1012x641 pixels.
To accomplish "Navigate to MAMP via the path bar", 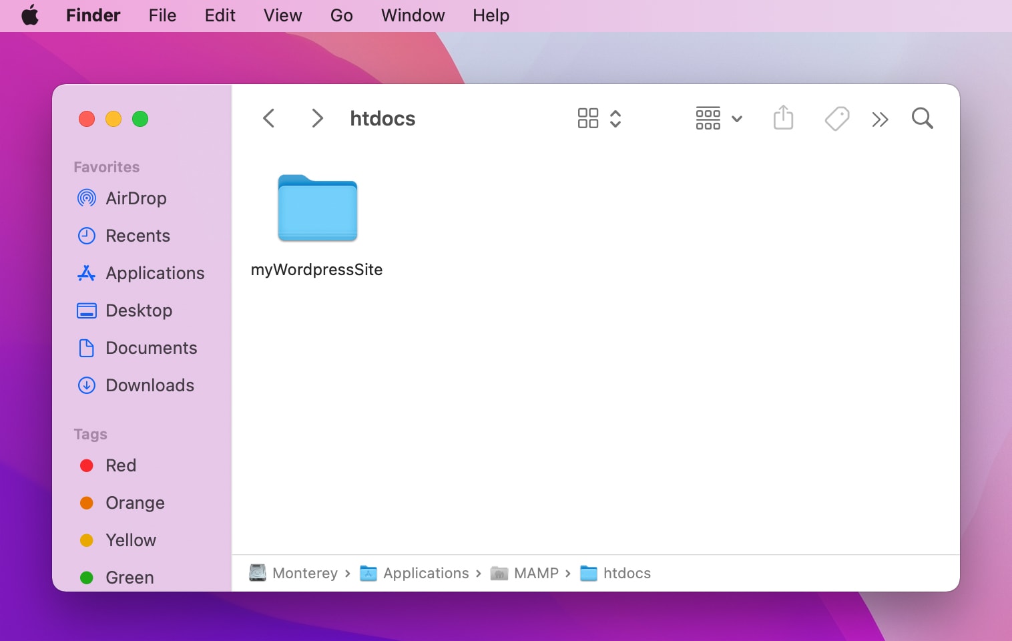I will (x=535, y=573).
